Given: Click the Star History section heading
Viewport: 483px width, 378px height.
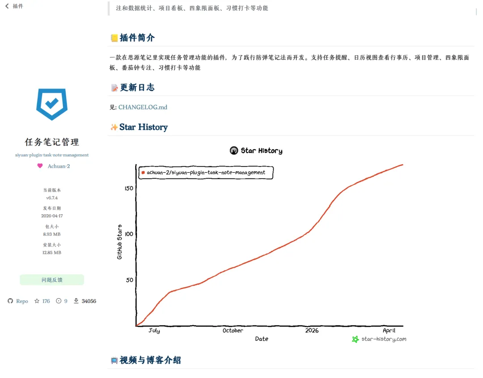Looking at the screenshot, I should pyautogui.click(x=144, y=127).
